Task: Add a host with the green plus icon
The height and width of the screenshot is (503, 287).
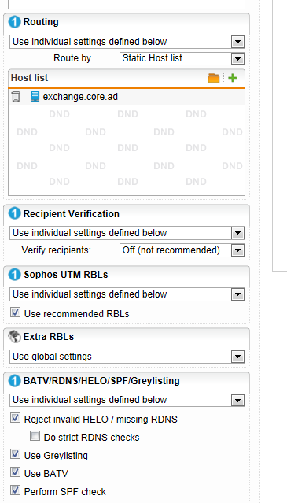Action: click(x=233, y=78)
